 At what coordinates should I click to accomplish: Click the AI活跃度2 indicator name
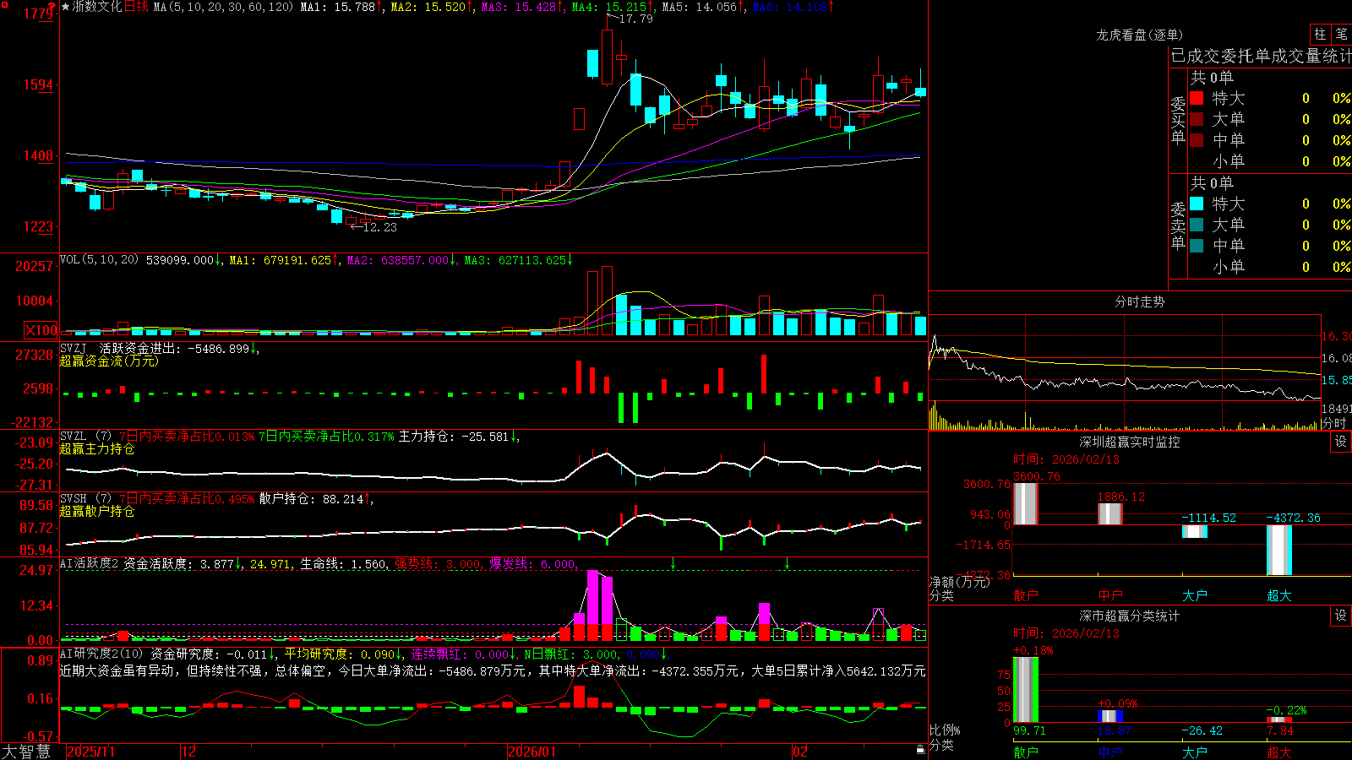click(90, 563)
